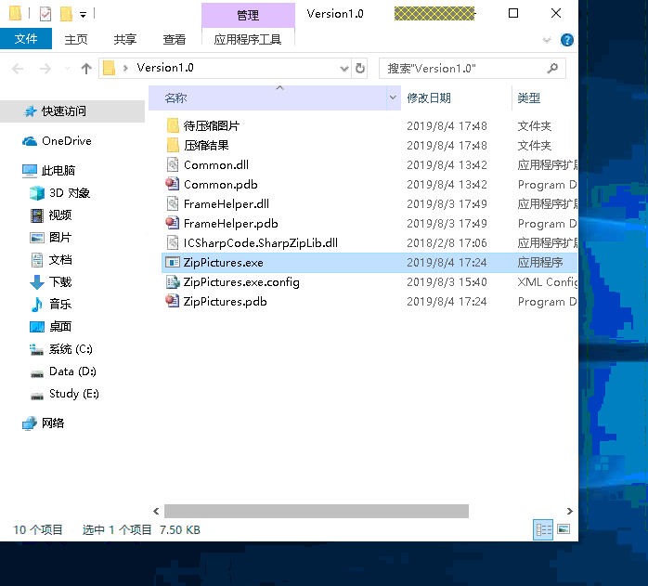
Task: Click the horizontal scrollbar left arrow
Action: coord(156,511)
